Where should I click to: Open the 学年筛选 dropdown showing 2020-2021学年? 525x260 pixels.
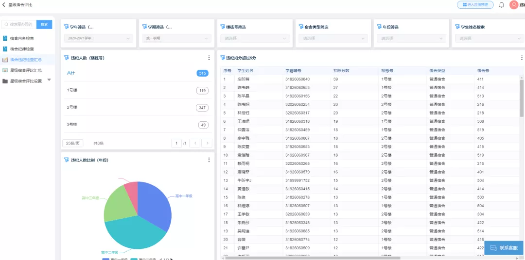pos(99,38)
